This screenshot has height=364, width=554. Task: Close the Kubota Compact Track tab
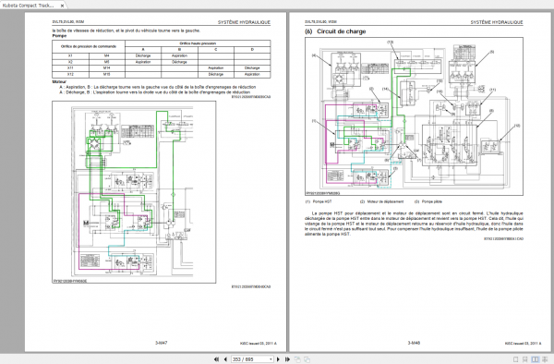click(62, 6)
